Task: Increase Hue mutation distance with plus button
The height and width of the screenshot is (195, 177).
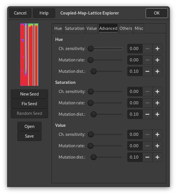Action: click(157, 71)
